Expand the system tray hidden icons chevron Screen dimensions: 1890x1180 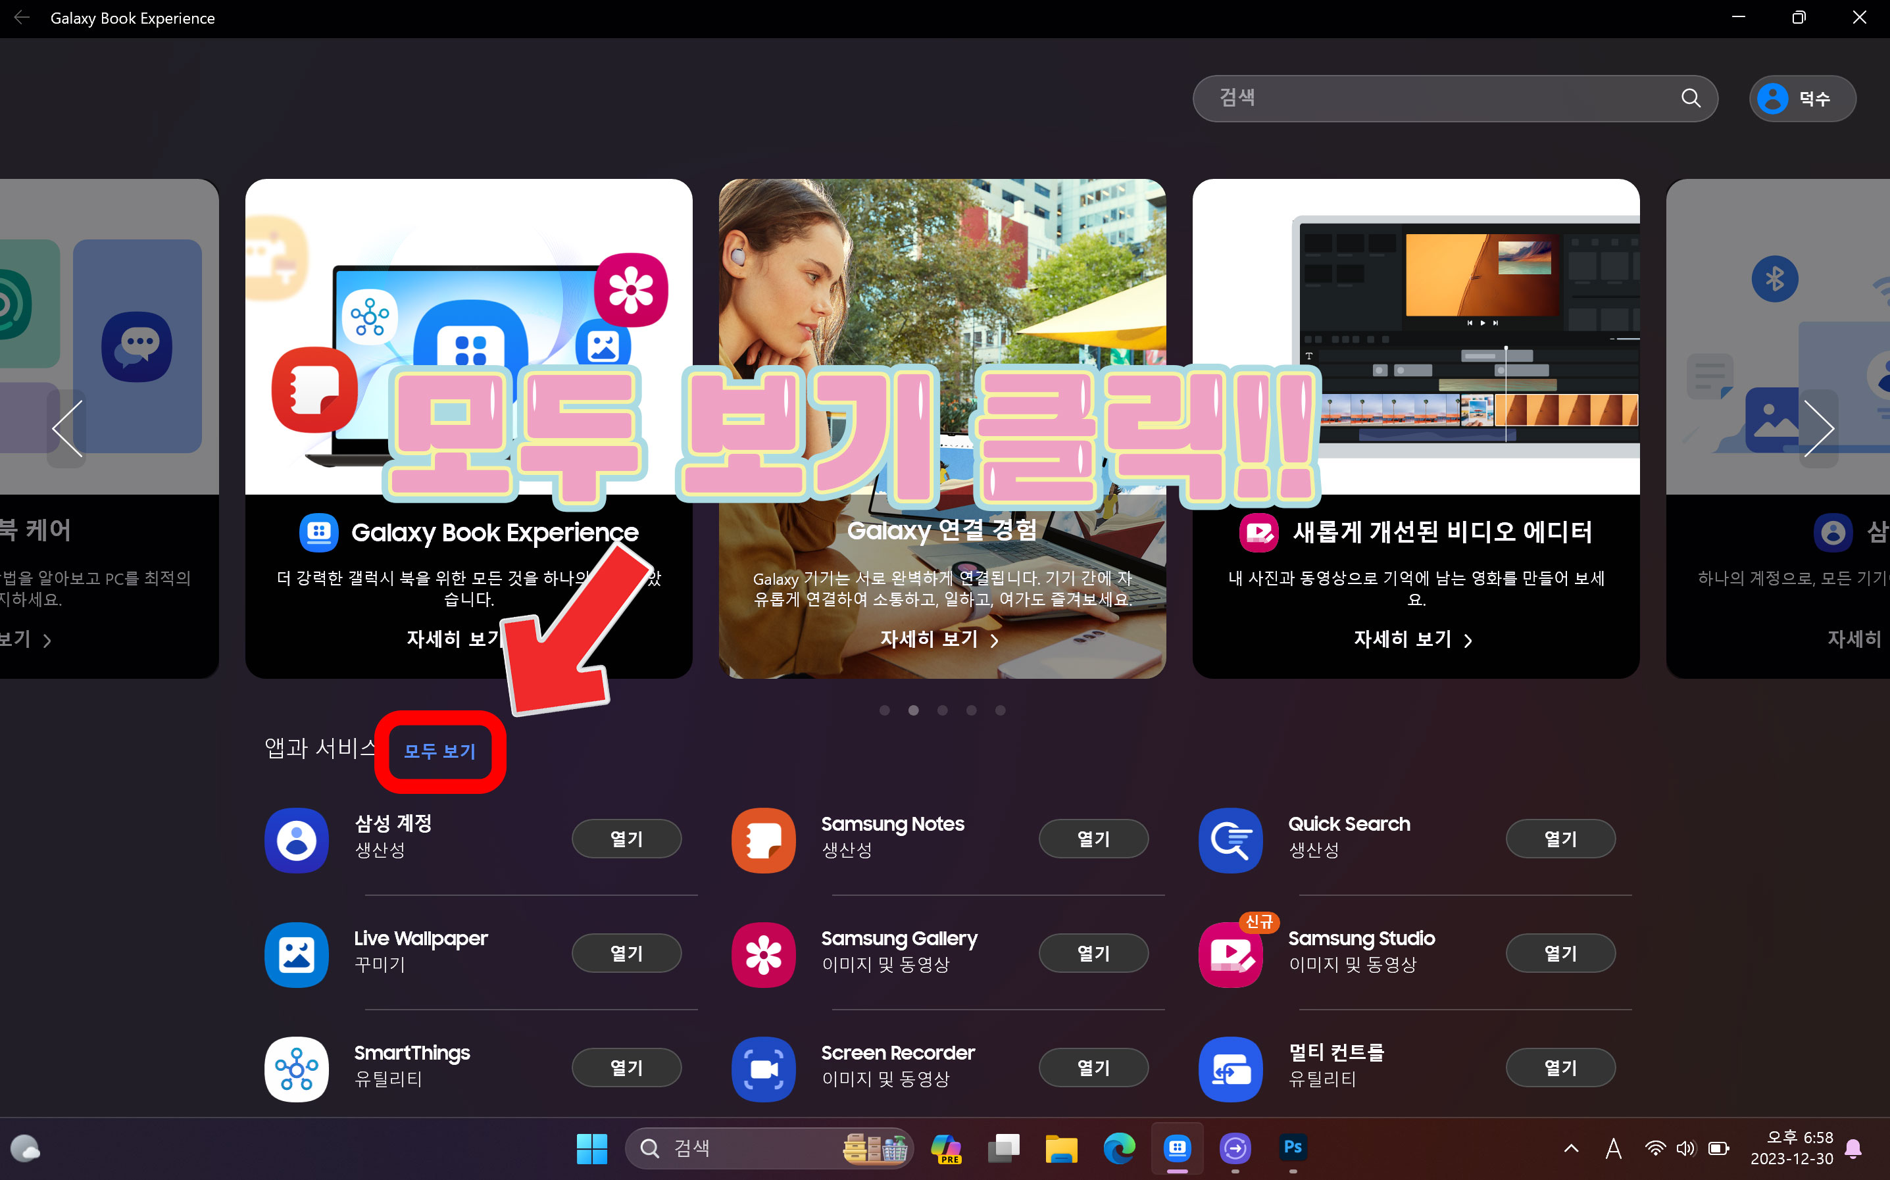(1571, 1148)
